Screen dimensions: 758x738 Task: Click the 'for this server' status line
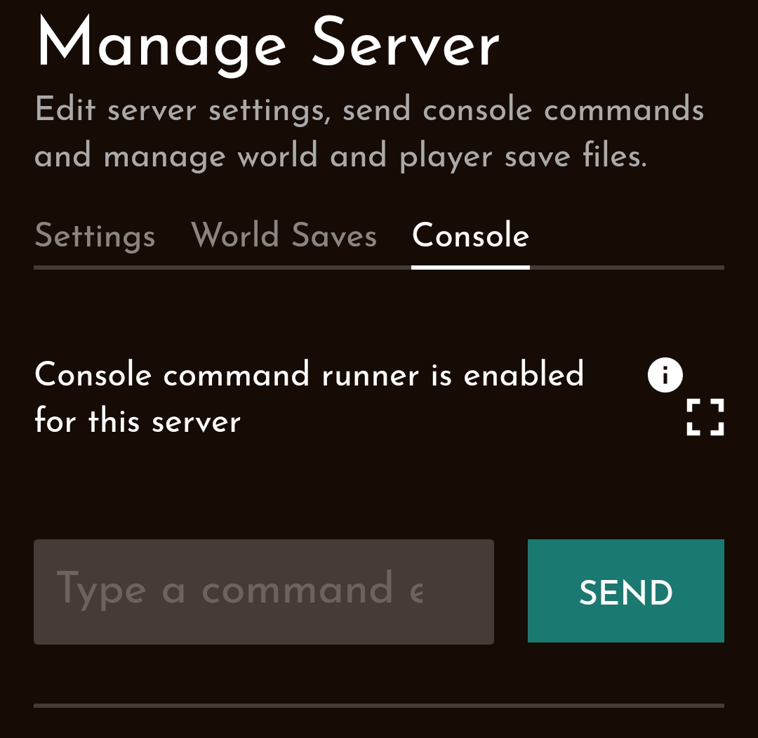click(138, 421)
